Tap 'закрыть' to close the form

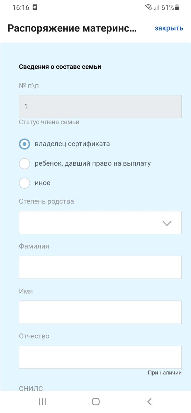[168, 28]
